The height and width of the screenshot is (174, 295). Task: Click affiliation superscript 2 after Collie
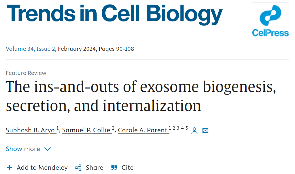pos(113,128)
